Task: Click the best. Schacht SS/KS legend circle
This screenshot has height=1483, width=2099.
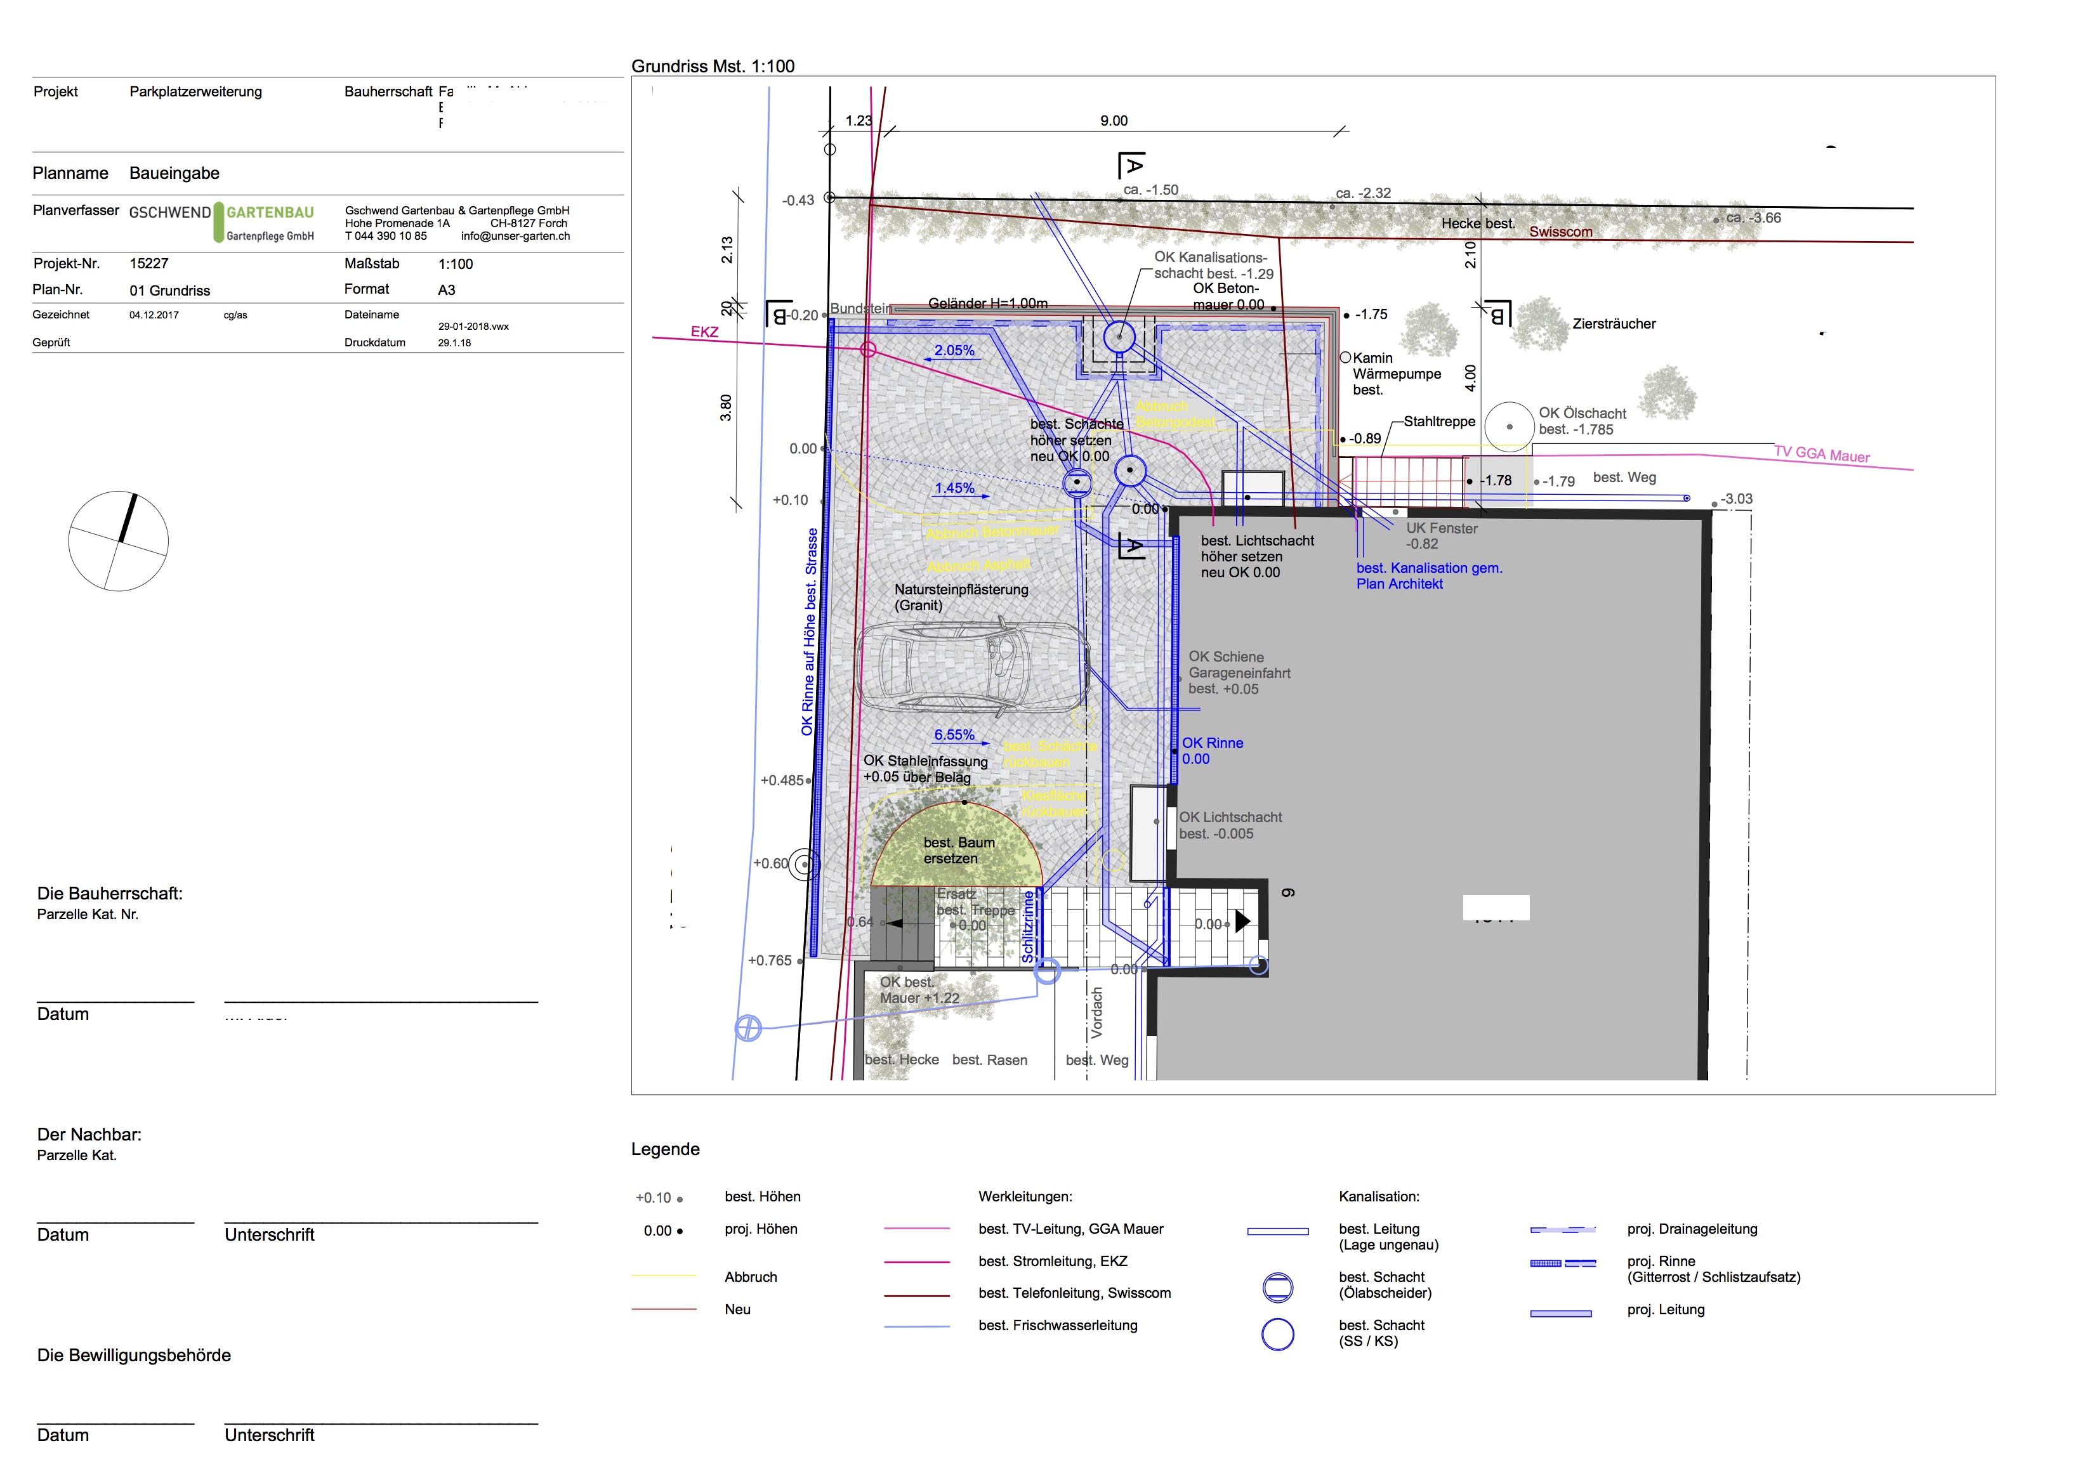Action: (x=1277, y=1335)
